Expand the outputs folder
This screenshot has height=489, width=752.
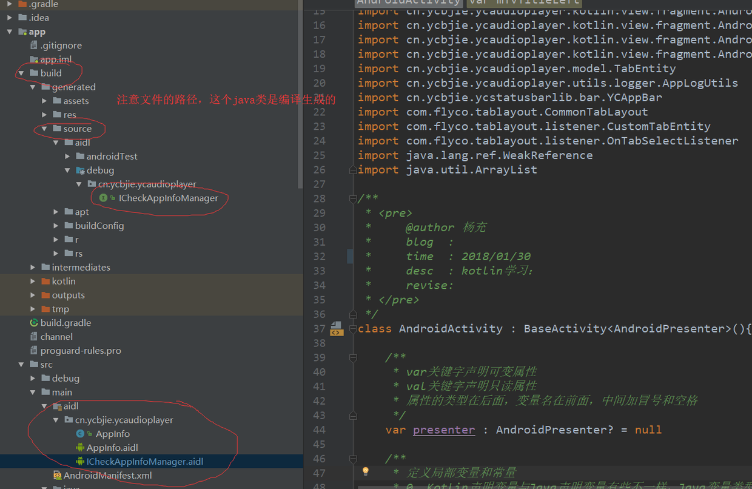tap(33, 295)
